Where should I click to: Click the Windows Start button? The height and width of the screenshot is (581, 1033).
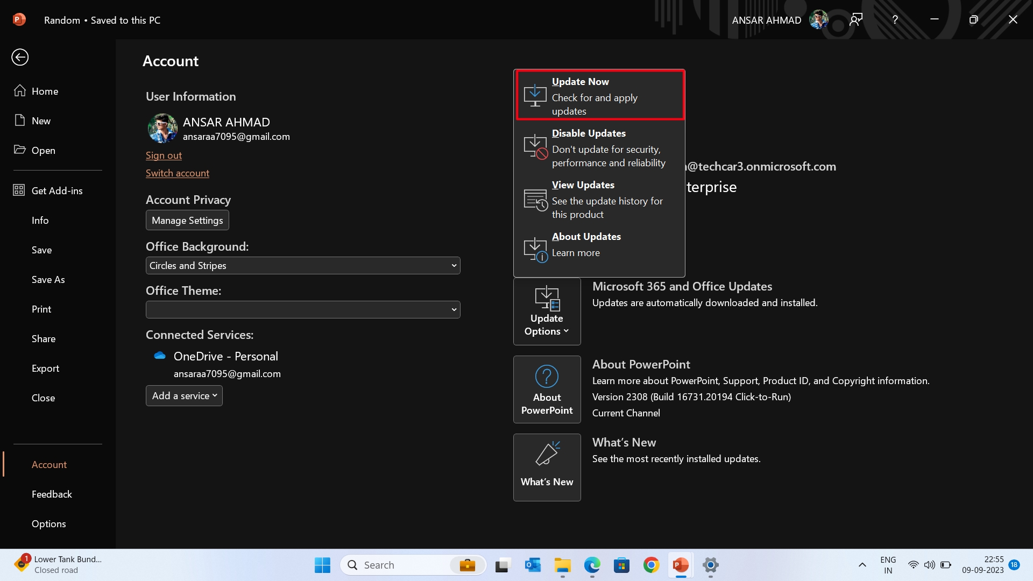click(x=322, y=565)
